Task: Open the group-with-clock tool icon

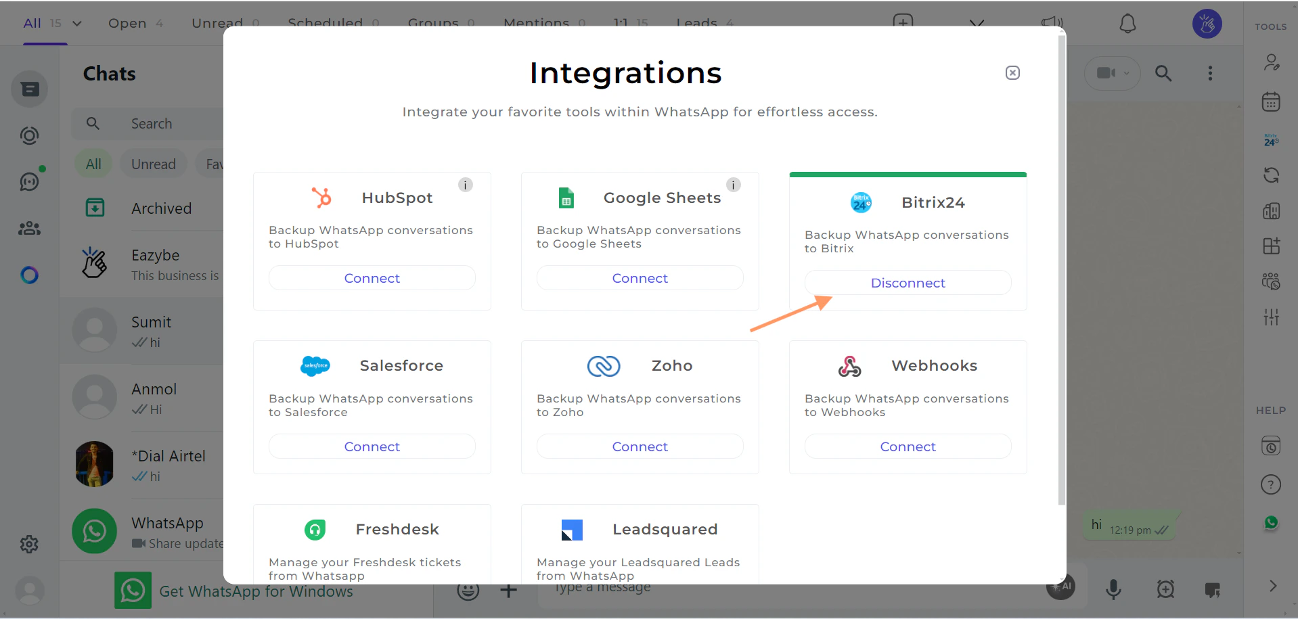Action: click(1272, 281)
